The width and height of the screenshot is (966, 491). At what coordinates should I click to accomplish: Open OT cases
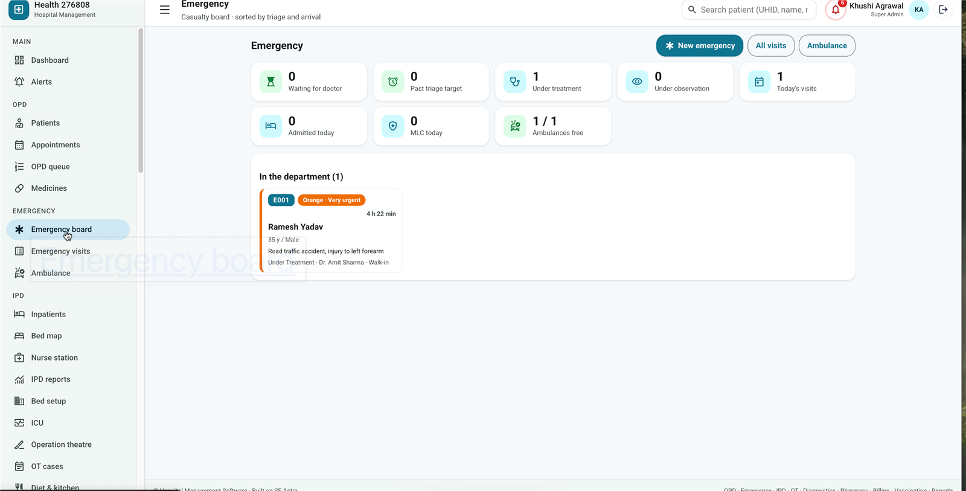[68, 466]
